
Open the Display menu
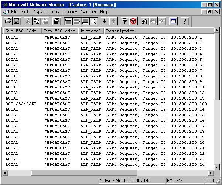click(39, 12)
